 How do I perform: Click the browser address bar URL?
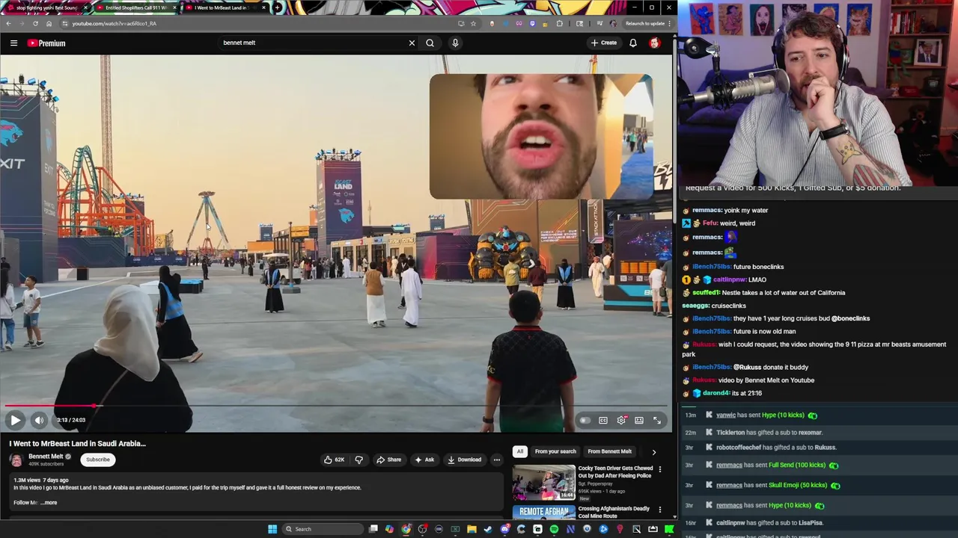point(114,23)
